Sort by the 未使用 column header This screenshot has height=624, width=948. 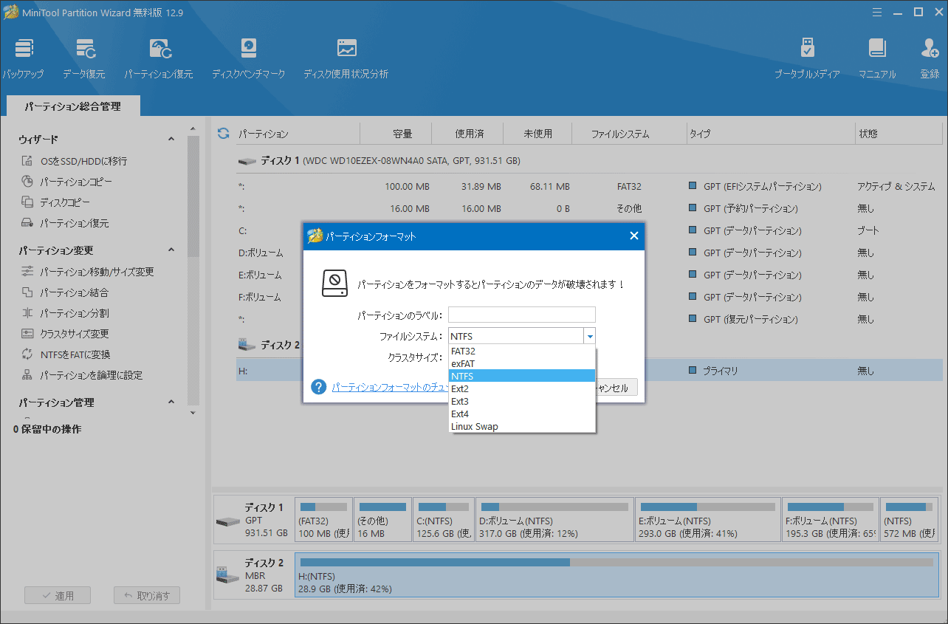click(537, 134)
